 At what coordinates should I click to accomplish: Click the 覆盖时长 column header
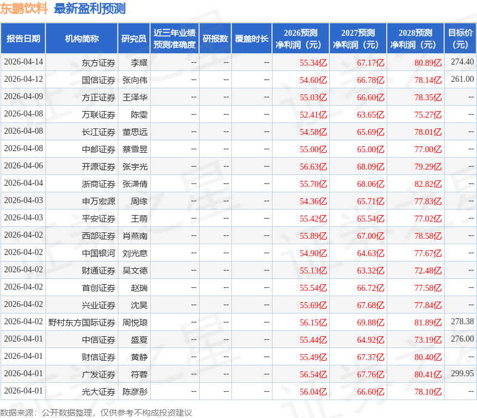click(x=252, y=39)
